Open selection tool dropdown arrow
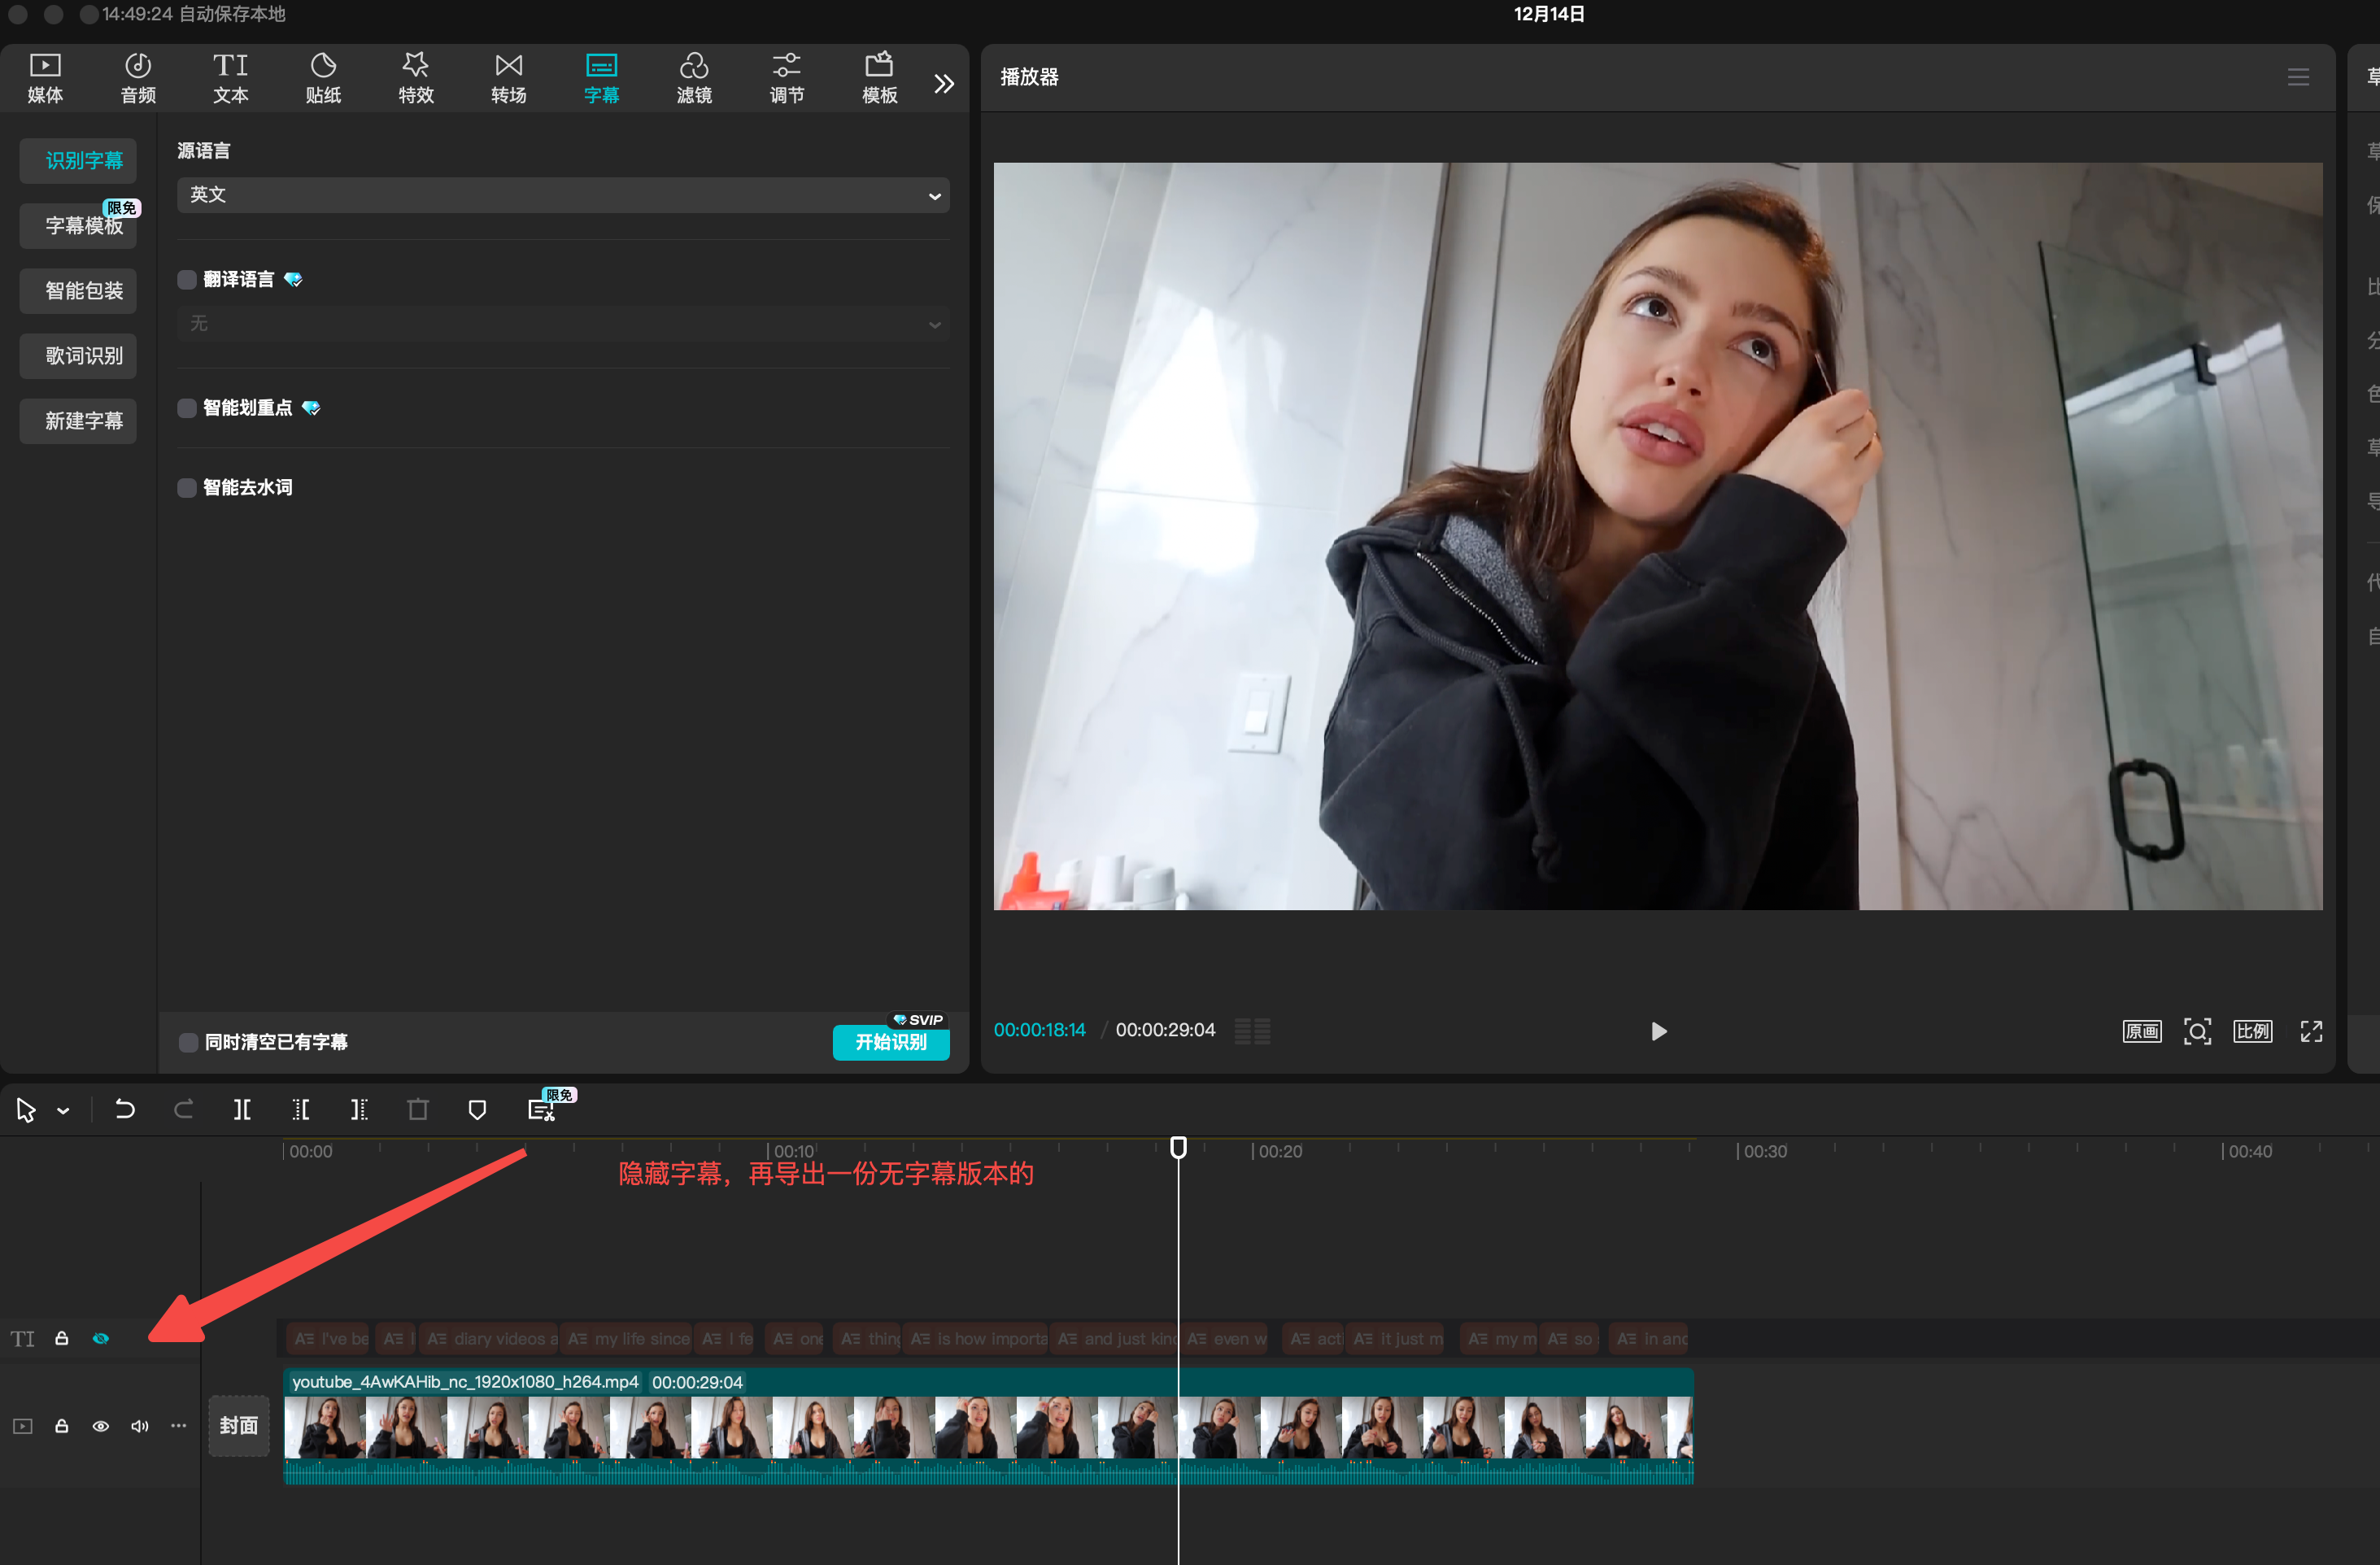Screen dimensions: 2380x1565 [x=63, y=1110]
